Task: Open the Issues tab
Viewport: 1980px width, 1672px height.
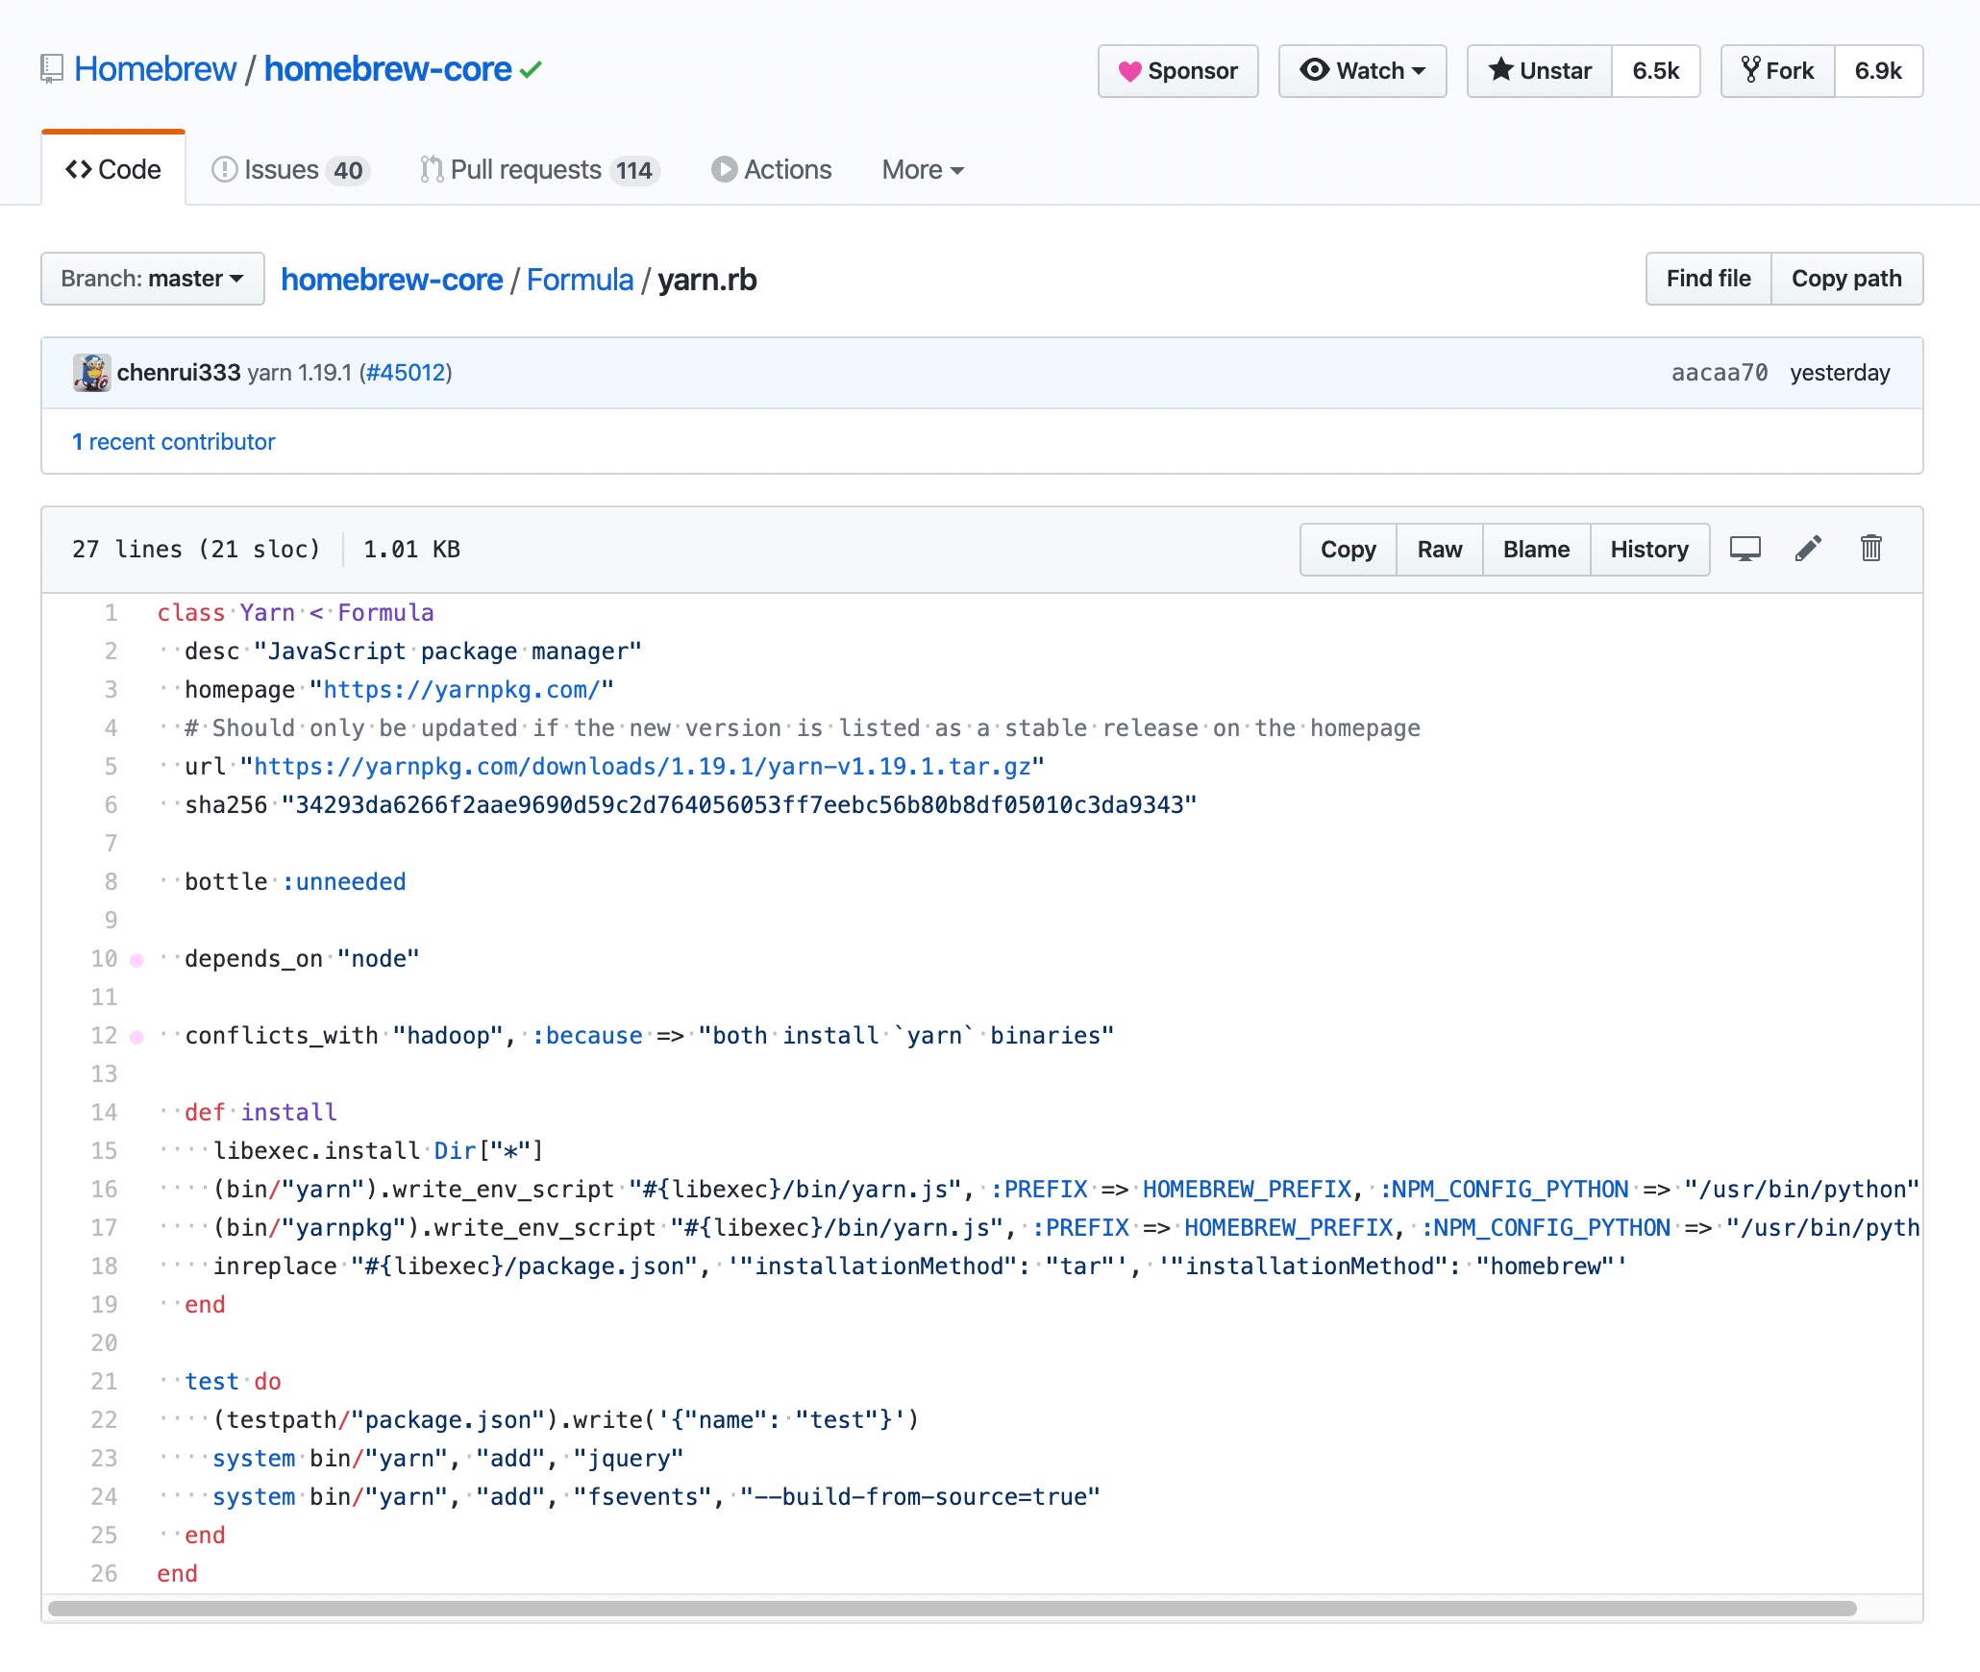Action: 290,170
